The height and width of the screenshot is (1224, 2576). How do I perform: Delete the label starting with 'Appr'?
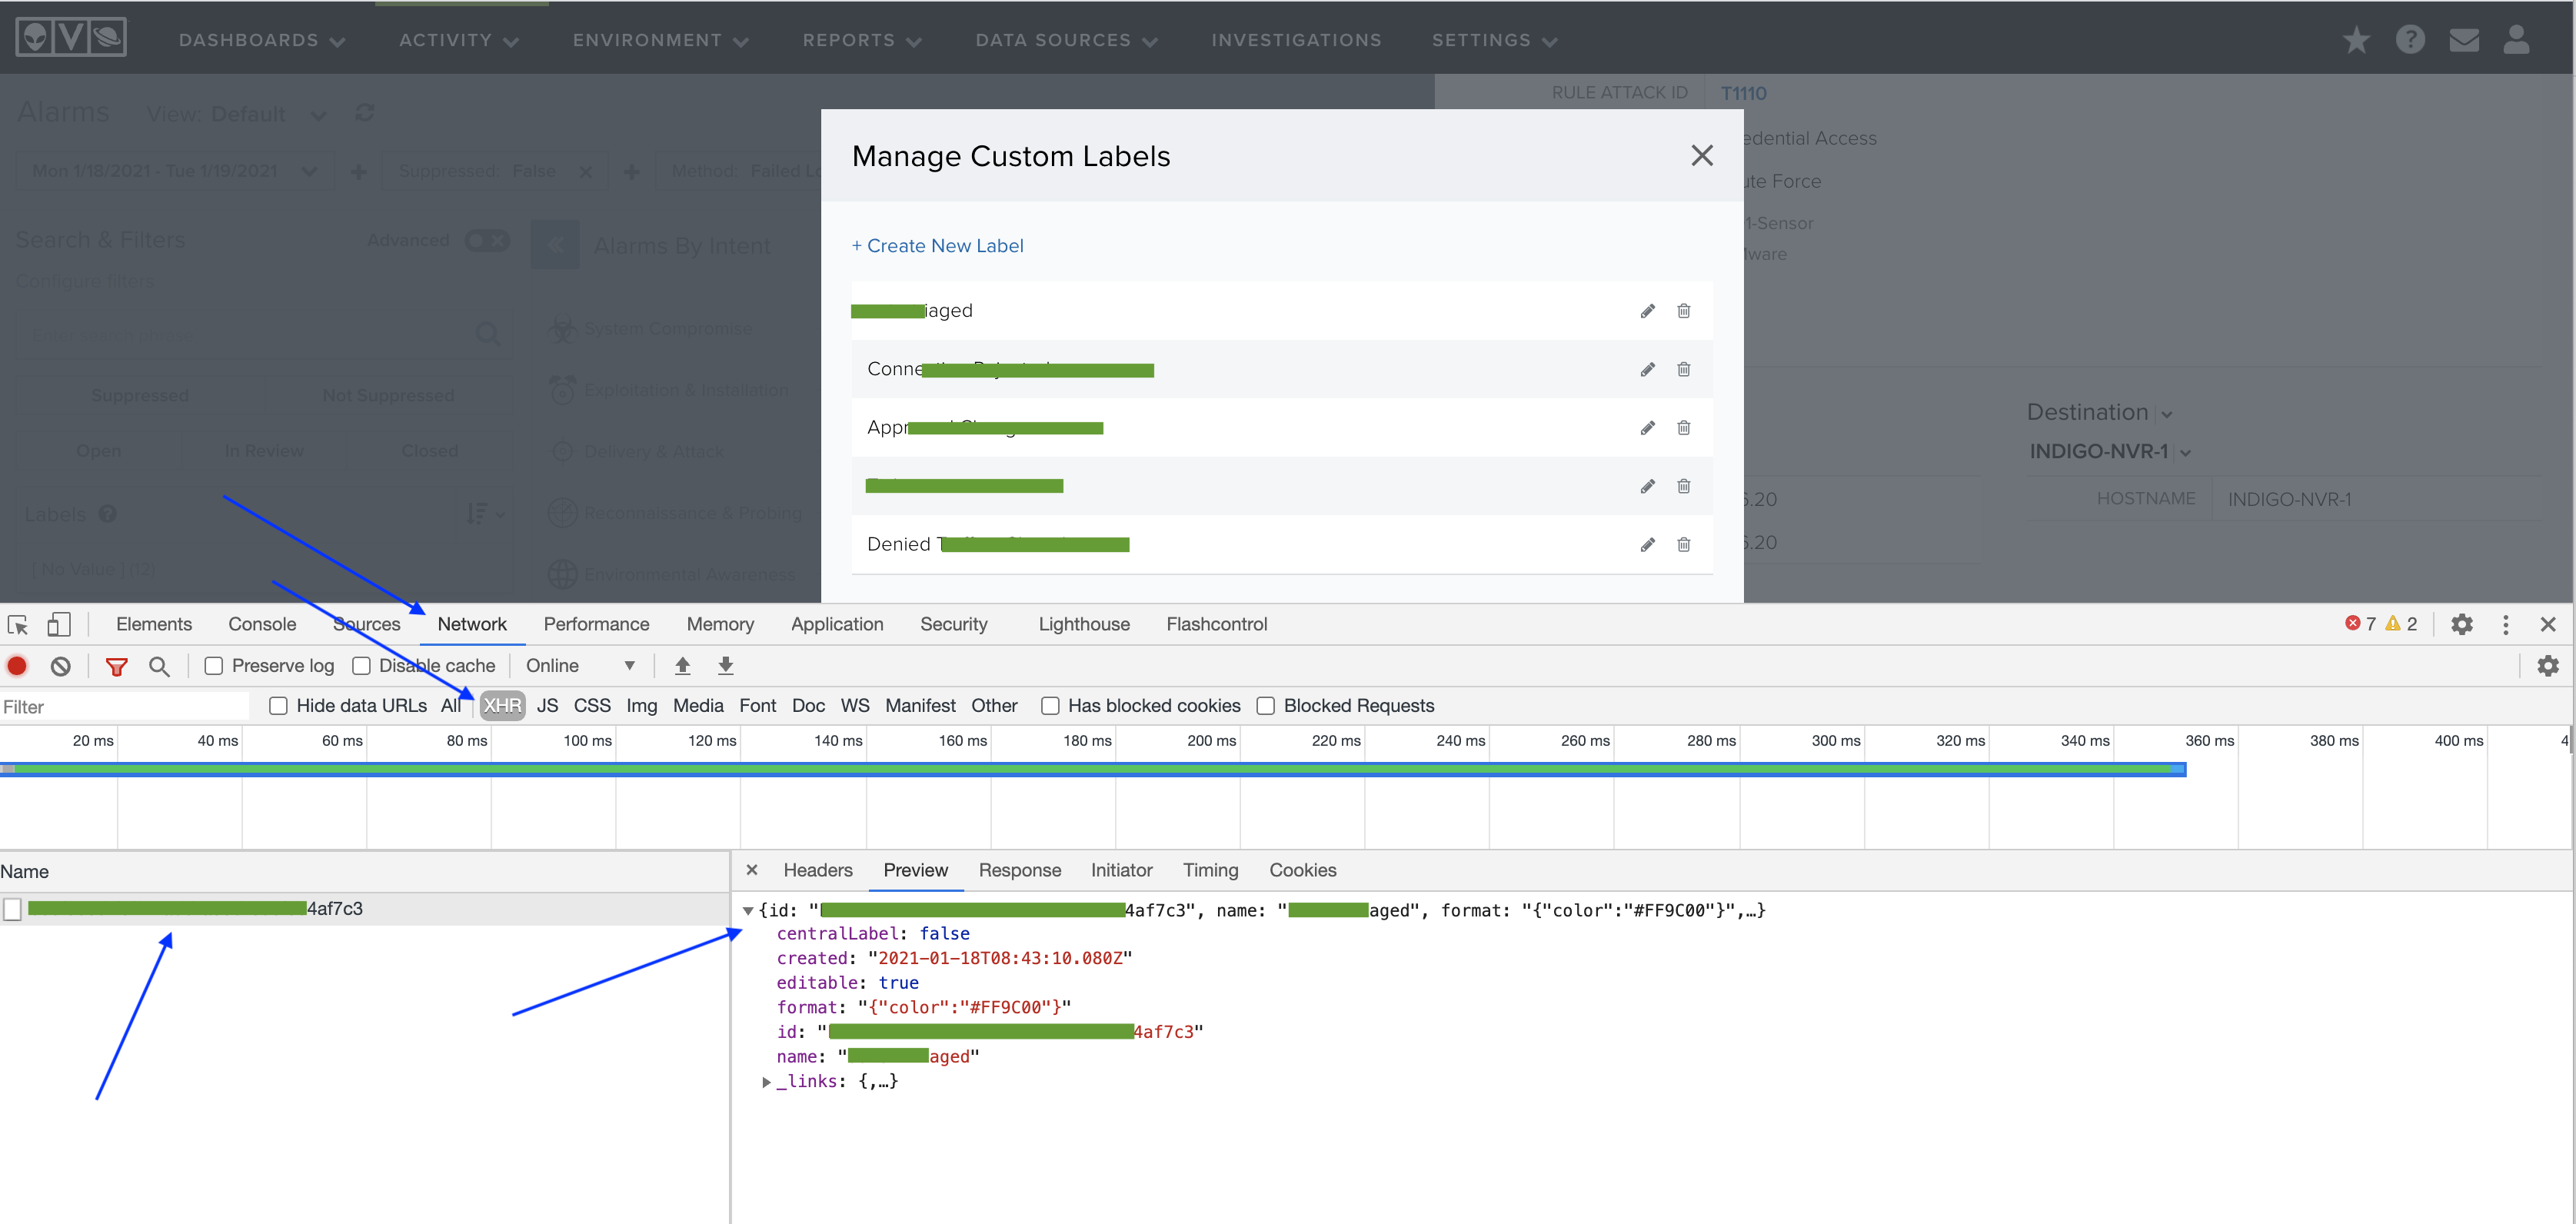(1684, 428)
